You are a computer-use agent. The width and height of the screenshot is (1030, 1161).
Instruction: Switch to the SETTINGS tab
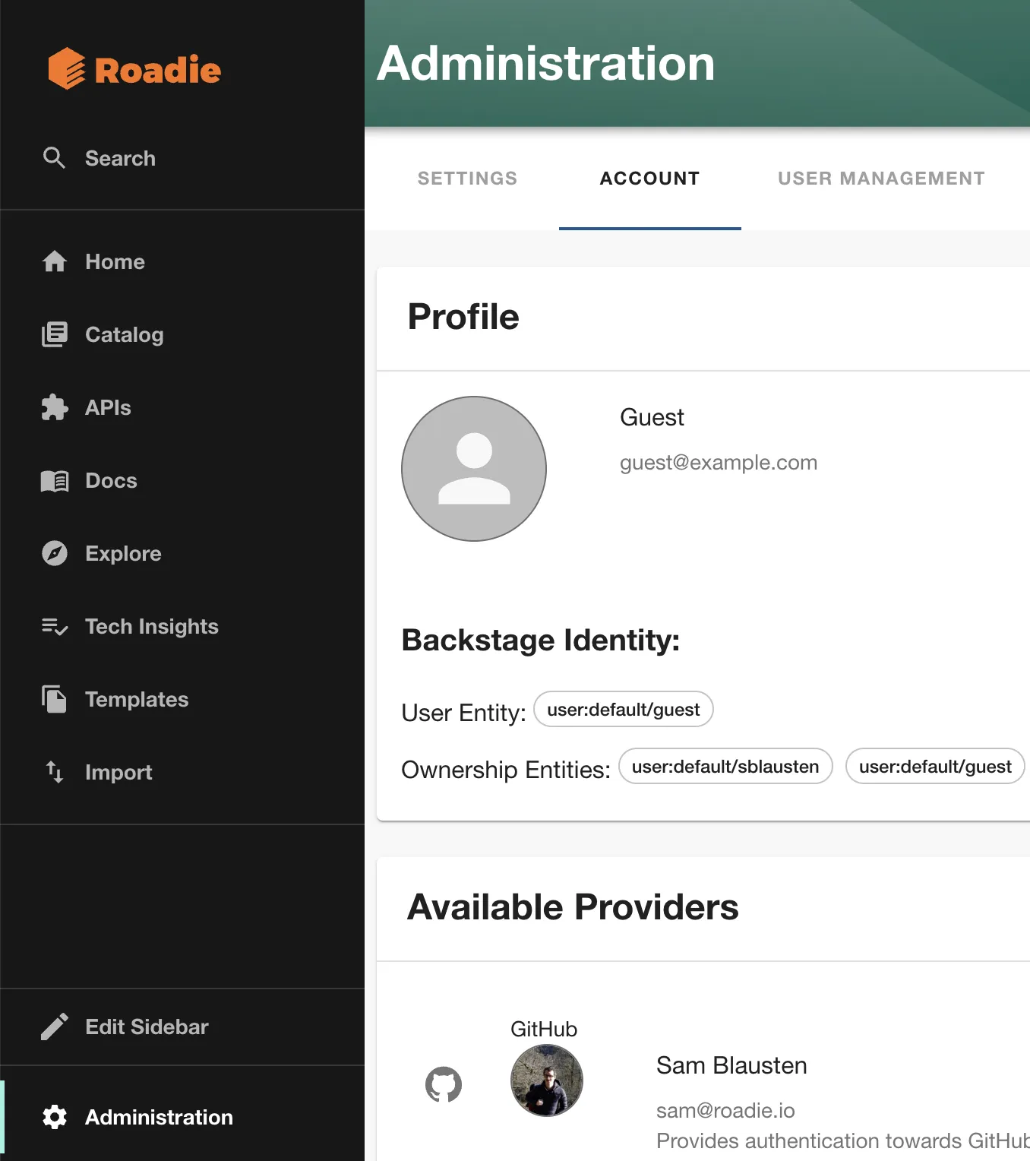point(466,179)
